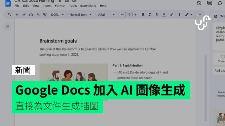Open the Help menu

tap(103, 6)
